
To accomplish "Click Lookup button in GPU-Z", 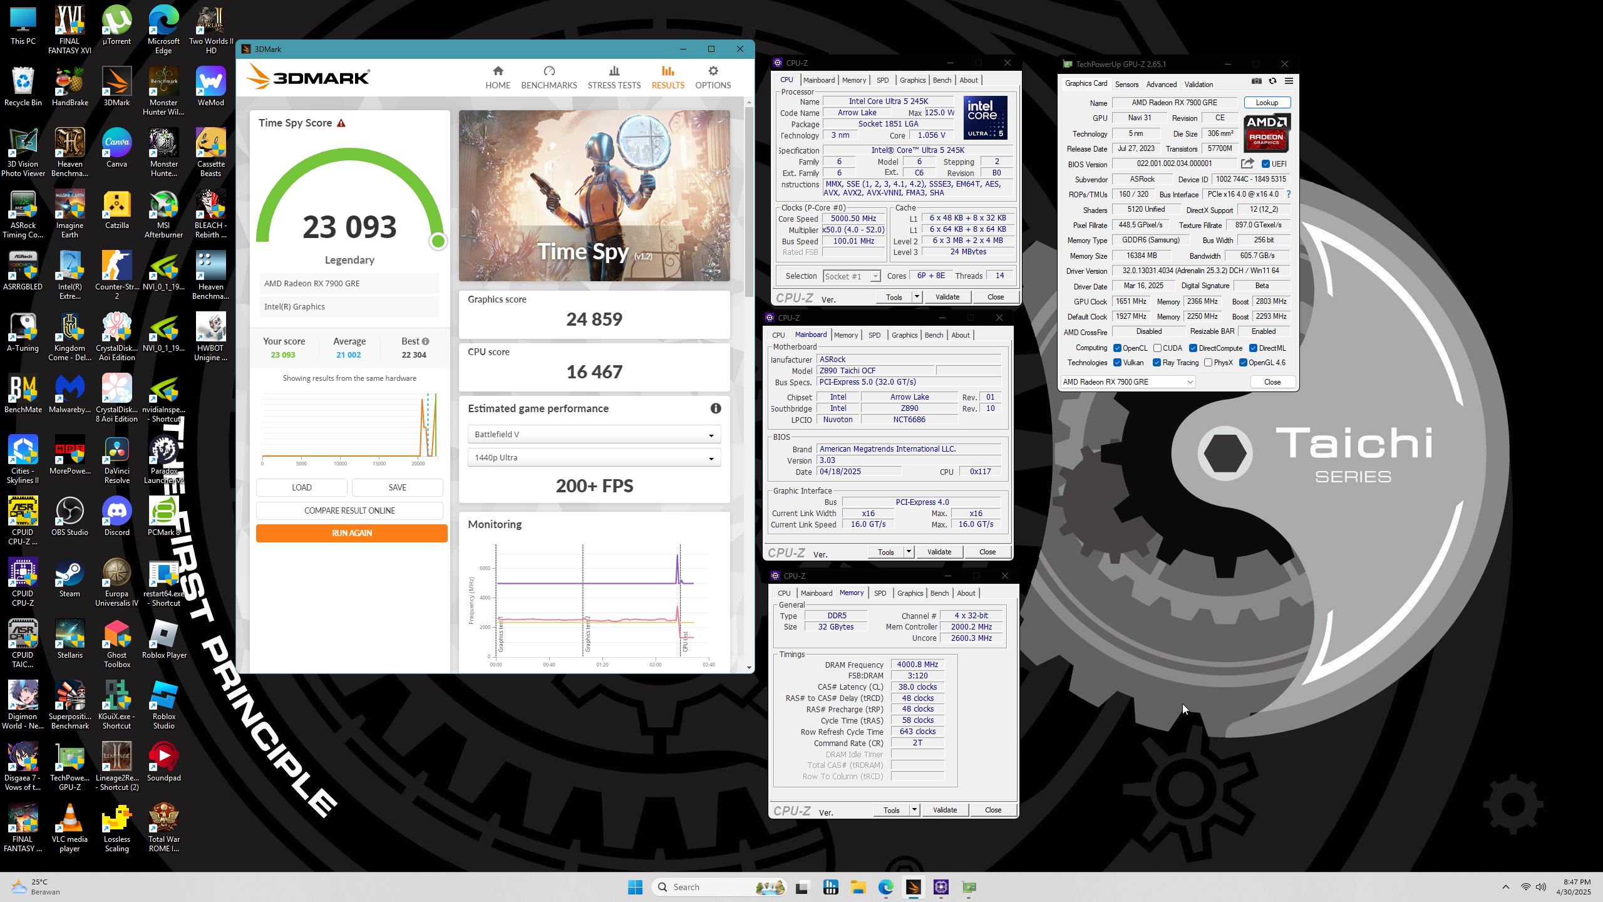I will (x=1267, y=103).
